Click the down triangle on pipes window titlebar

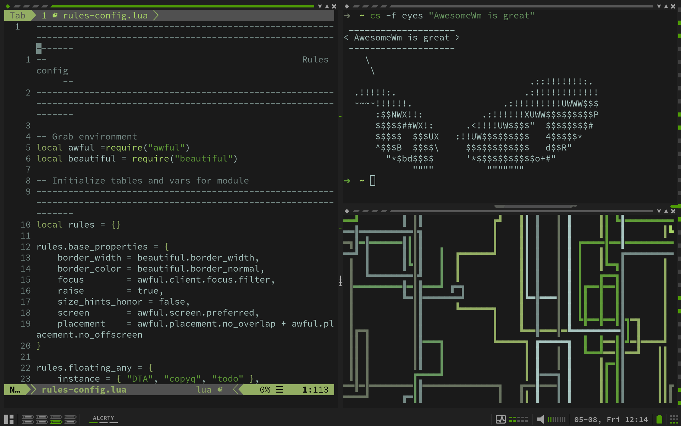tap(659, 211)
